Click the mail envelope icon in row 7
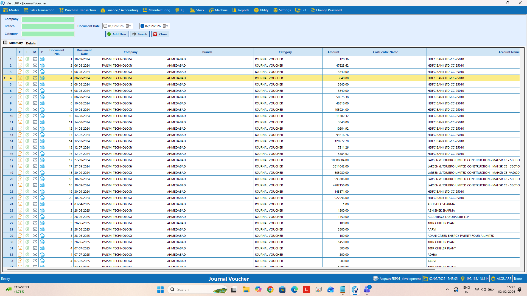The height and width of the screenshot is (296, 527). (35, 97)
